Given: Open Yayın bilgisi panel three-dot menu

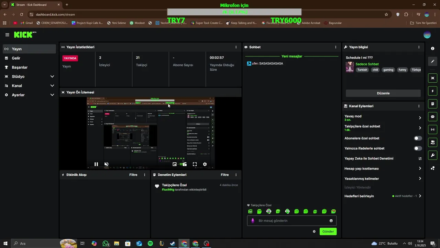Looking at the screenshot, I should coord(419,47).
